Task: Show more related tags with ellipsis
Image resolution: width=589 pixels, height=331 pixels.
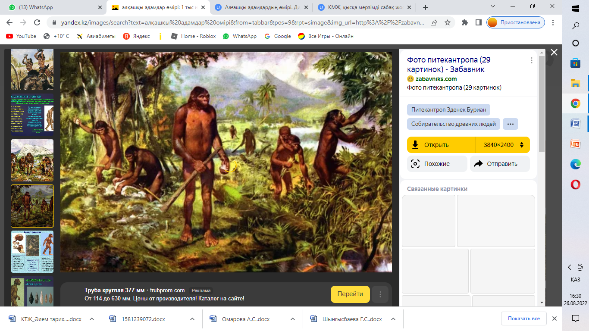Action: [511, 124]
